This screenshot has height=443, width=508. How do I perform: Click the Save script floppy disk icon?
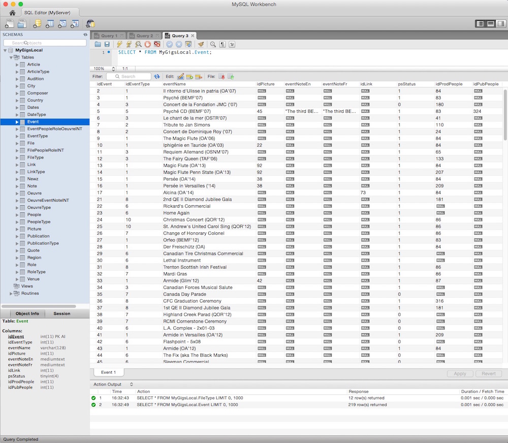[107, 45]
